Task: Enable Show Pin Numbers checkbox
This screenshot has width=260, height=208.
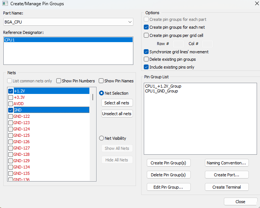Action: tap(59, 81)
